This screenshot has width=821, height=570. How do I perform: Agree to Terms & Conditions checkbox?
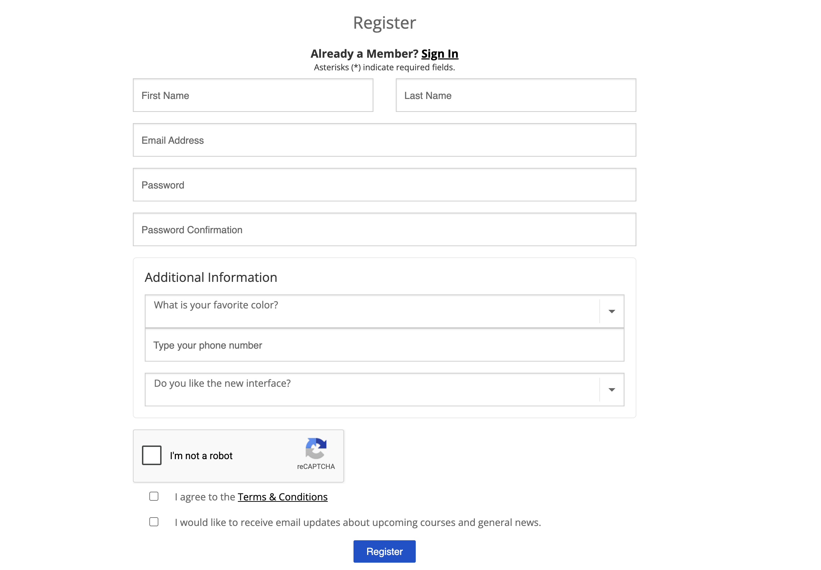pos(154,496)
